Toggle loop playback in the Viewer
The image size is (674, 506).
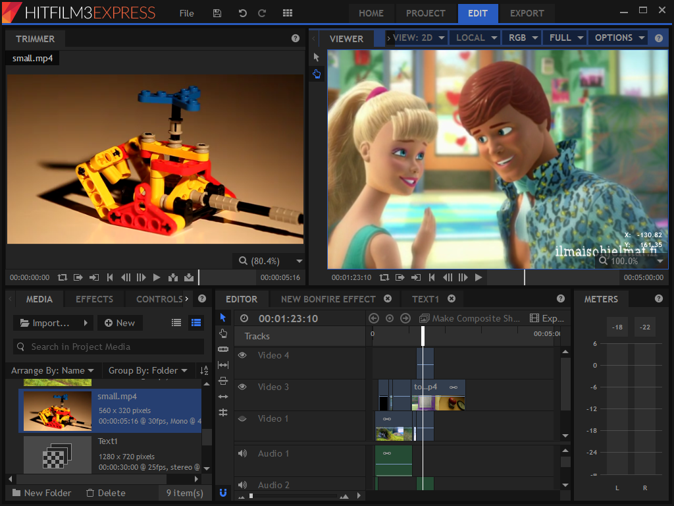[384, 277]
